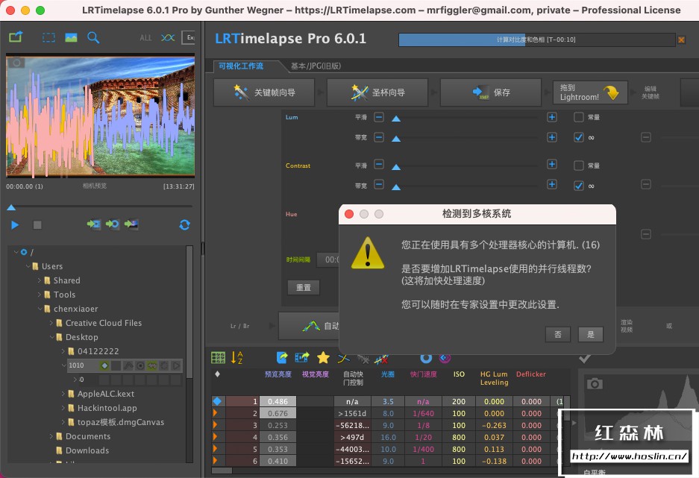Click the minus button for Lum 平滑

[x=379, y=117]
